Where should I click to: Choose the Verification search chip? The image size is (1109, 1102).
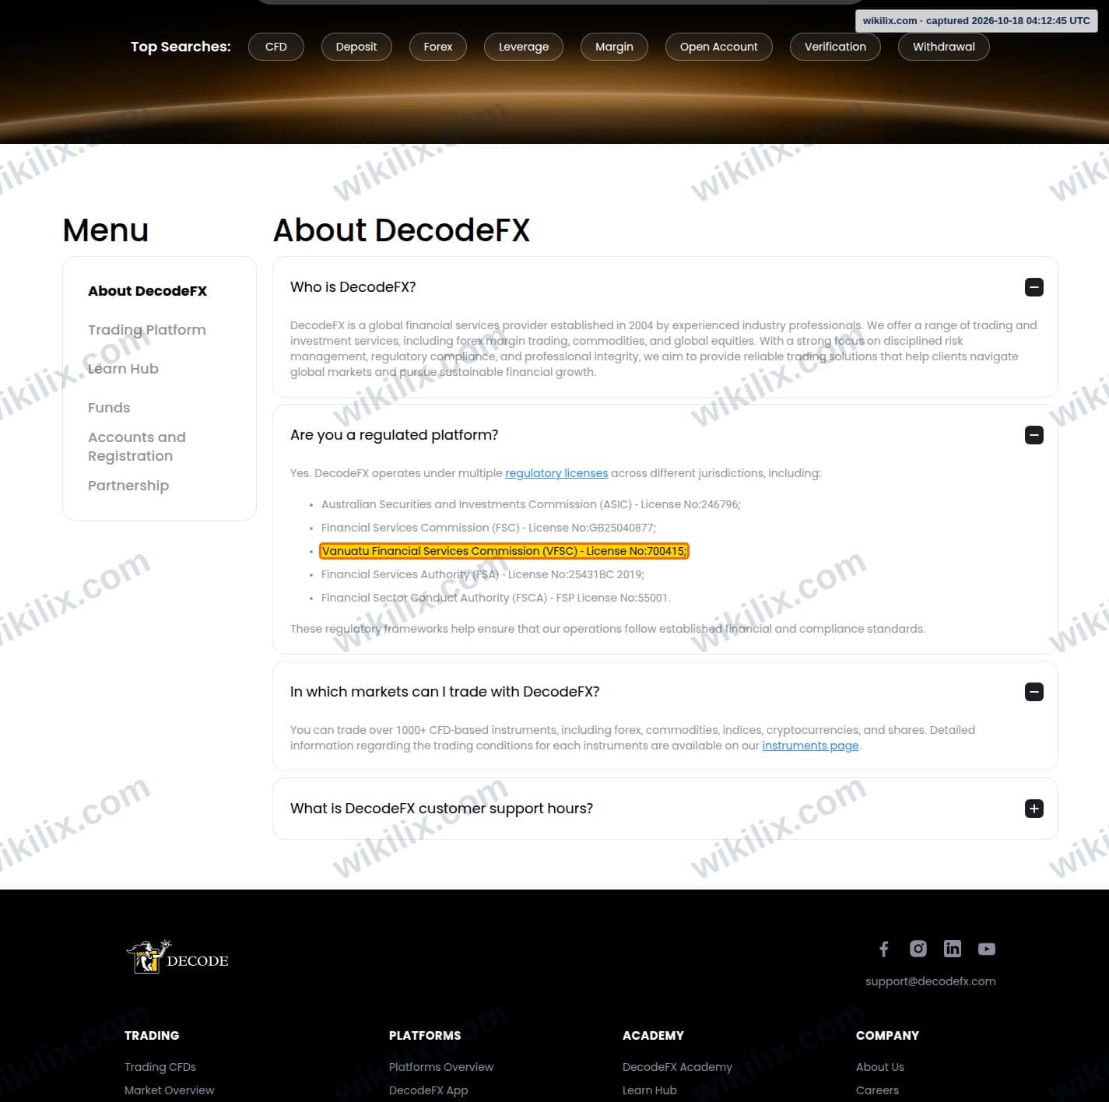click(x=835, y=47)
